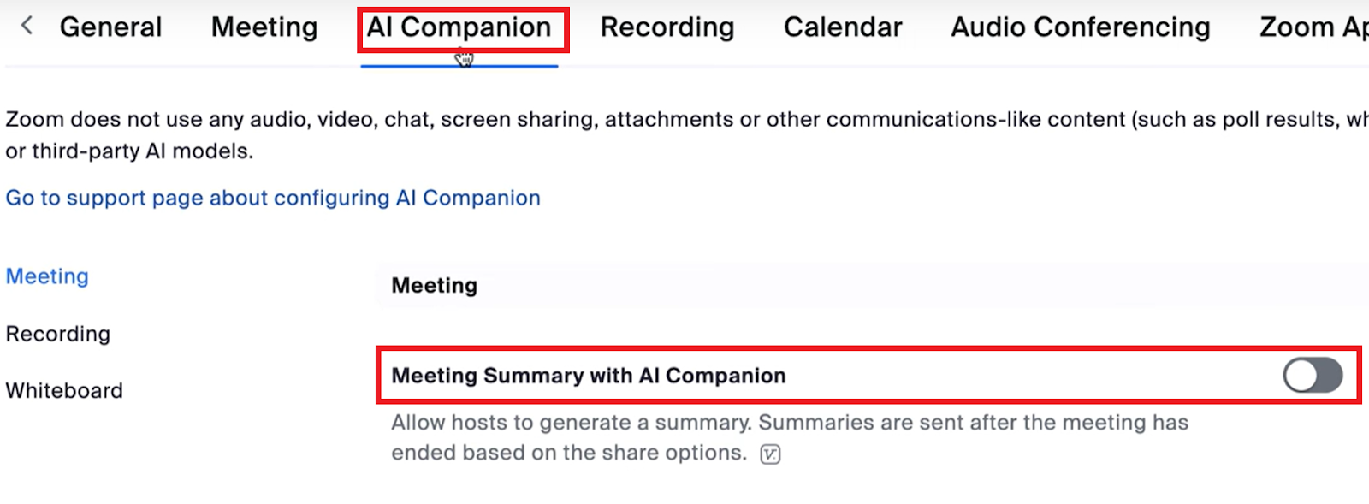
Task: Open the Calendar tab
Action: click(843, 27)
